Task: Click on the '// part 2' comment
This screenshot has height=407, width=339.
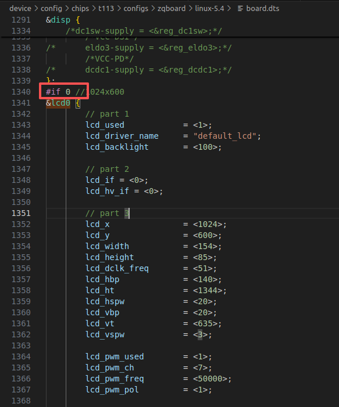Action: [107, 169]
